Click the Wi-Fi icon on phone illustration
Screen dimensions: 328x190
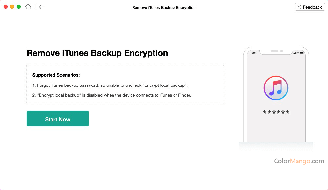pos(298,53)
